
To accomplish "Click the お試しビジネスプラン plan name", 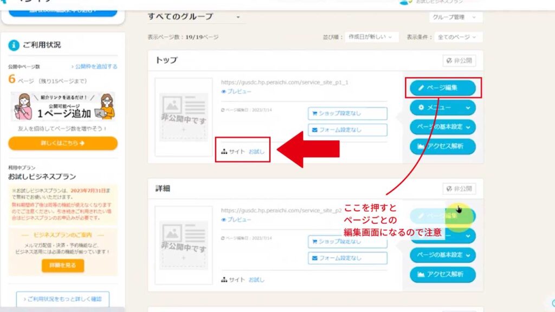I will tap(42, 177).
